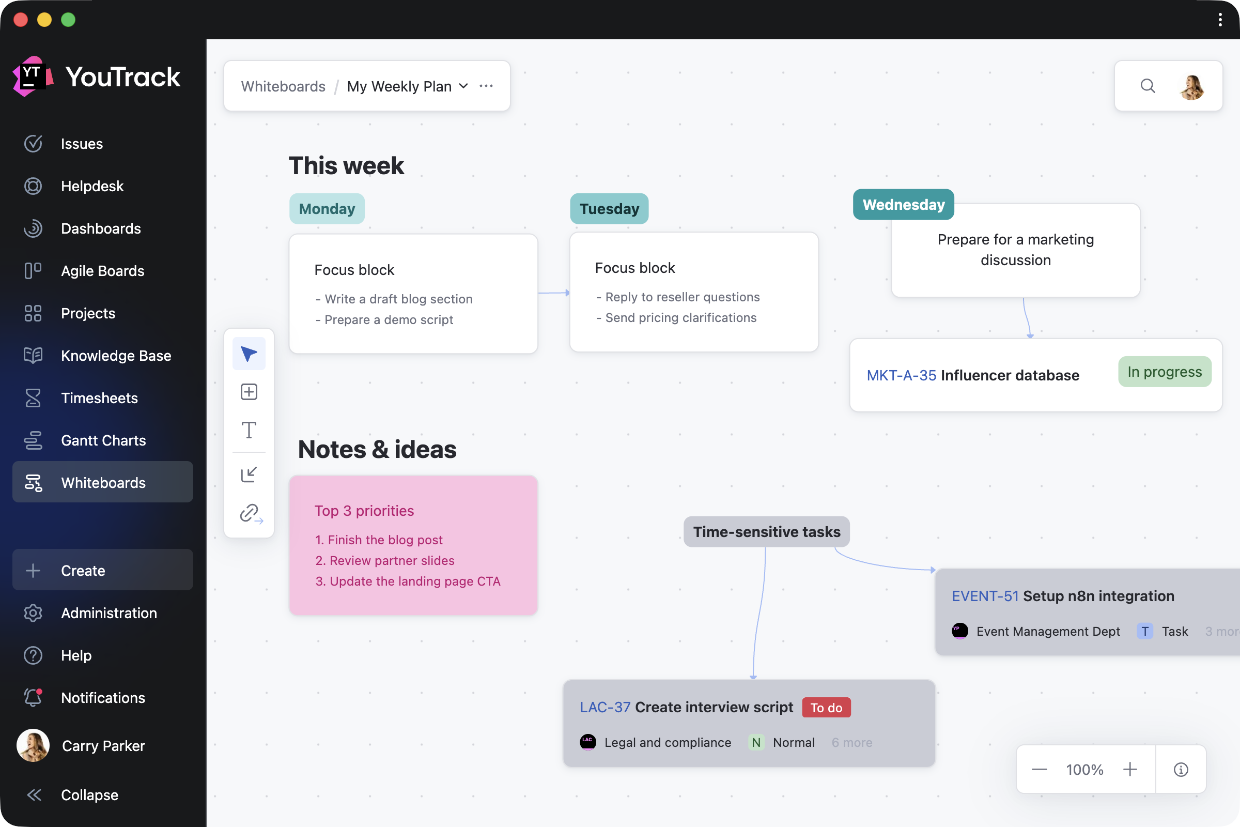The height and width of the screenshot is (827, 1240).
Task: Click the pink Top 3 priorities note
Action: point(413,545)
